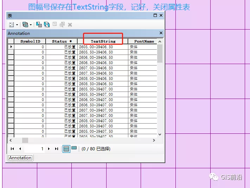
Task: Click the vertical scrollbar up arrow
Action: point(160,42)
